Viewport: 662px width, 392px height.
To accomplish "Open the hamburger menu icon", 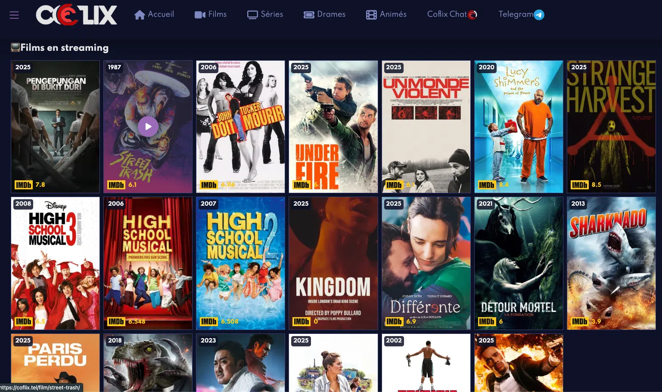I will (14, 15).
